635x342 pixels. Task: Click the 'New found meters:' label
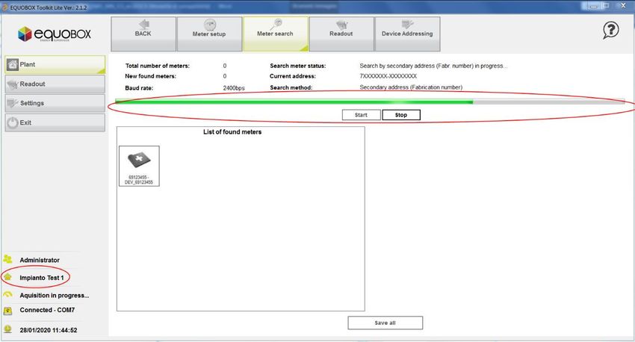[x=150, y=76]
